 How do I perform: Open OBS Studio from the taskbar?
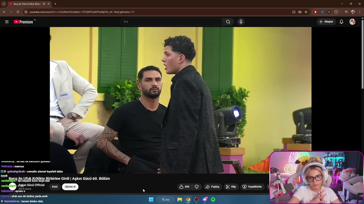[x=197, y=199]
